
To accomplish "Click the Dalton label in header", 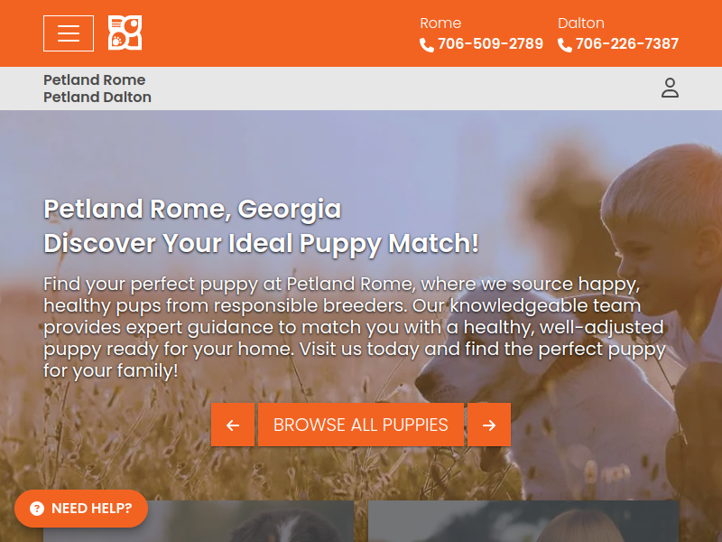I will pos(580,23).
